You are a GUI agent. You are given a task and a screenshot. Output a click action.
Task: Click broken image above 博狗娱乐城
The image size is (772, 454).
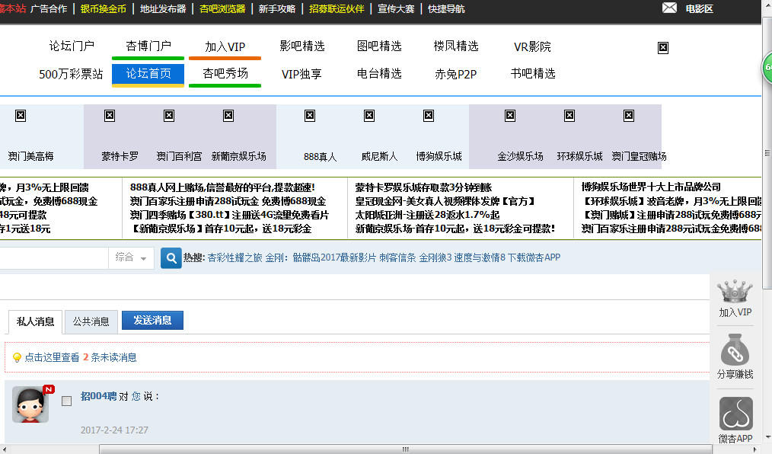pyautogui.click(x=429, y=116)
